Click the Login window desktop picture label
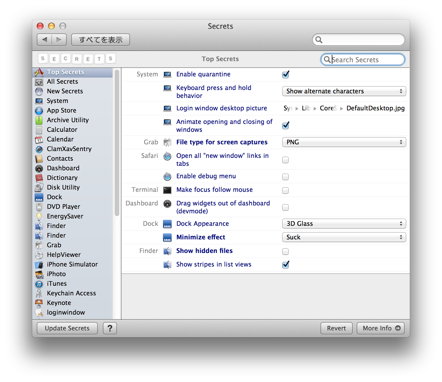The width and height of the screenshot is (442, 382). click(x=222, y=108)
